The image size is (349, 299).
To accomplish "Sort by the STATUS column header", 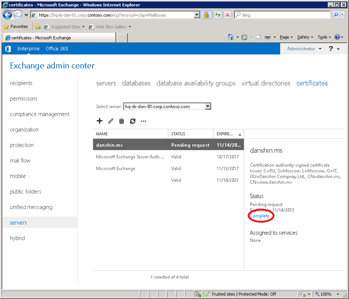I will [x=191, y=134].
